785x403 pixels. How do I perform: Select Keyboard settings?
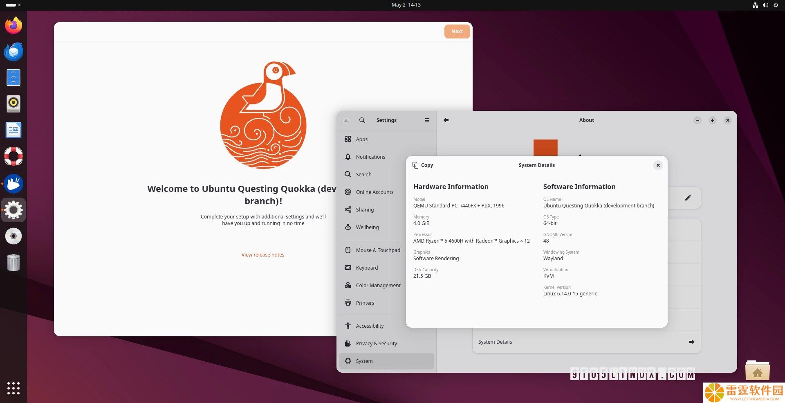[x=386, y=268]
